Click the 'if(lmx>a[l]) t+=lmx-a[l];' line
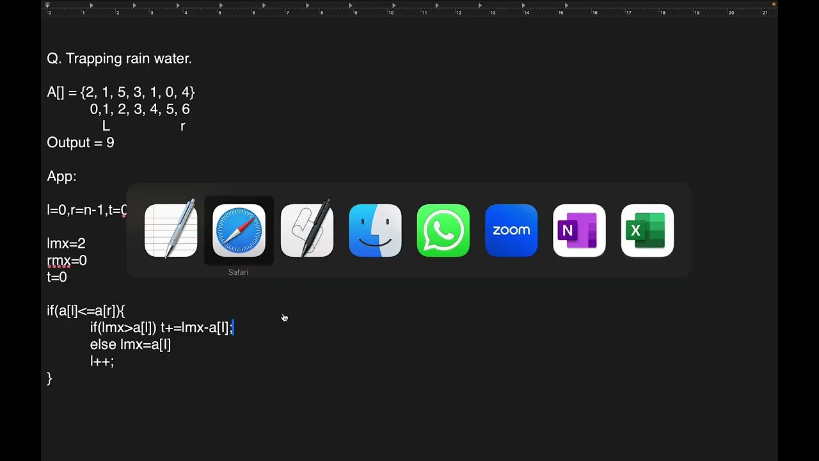Viewport: 819px width, 461px height. [x=161, y=328]
